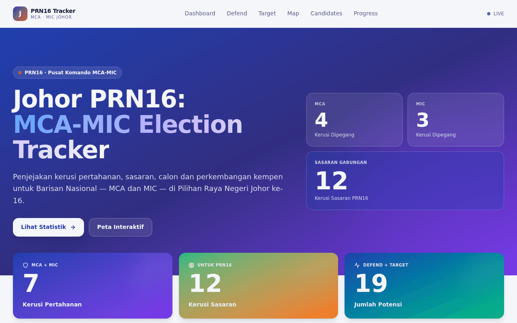This screenshot has width=517, height=323.
Task: Click the 'Kerusi Sasaran PRN16' label
Action: 341,198
